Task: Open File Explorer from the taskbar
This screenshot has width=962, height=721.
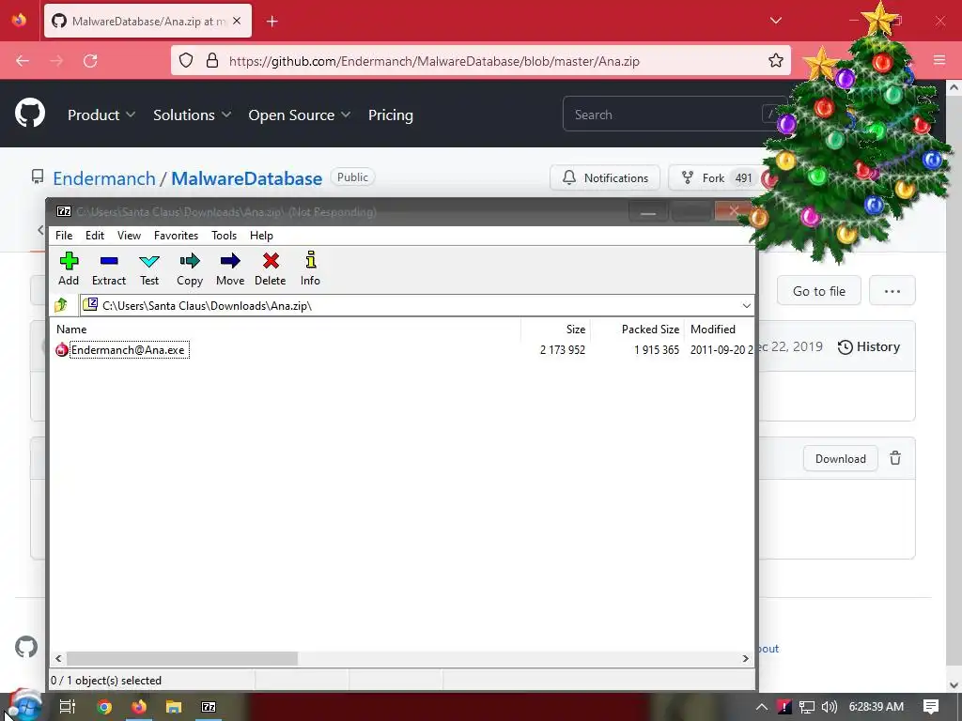Action: point(174,707)
